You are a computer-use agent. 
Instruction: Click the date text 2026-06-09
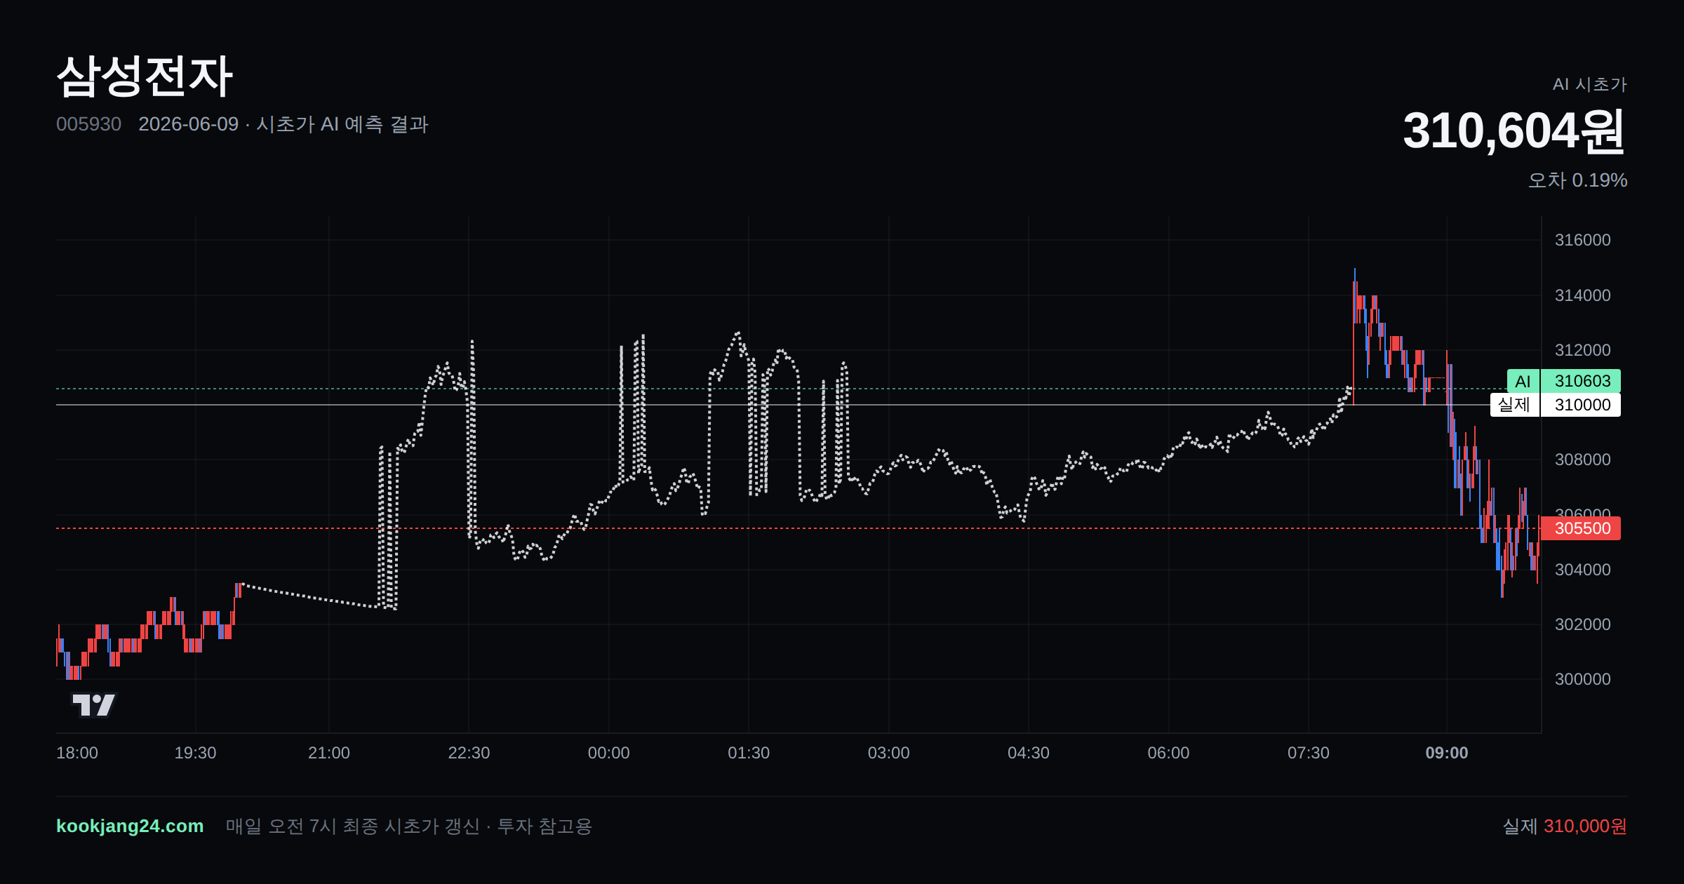coord(188,124)
